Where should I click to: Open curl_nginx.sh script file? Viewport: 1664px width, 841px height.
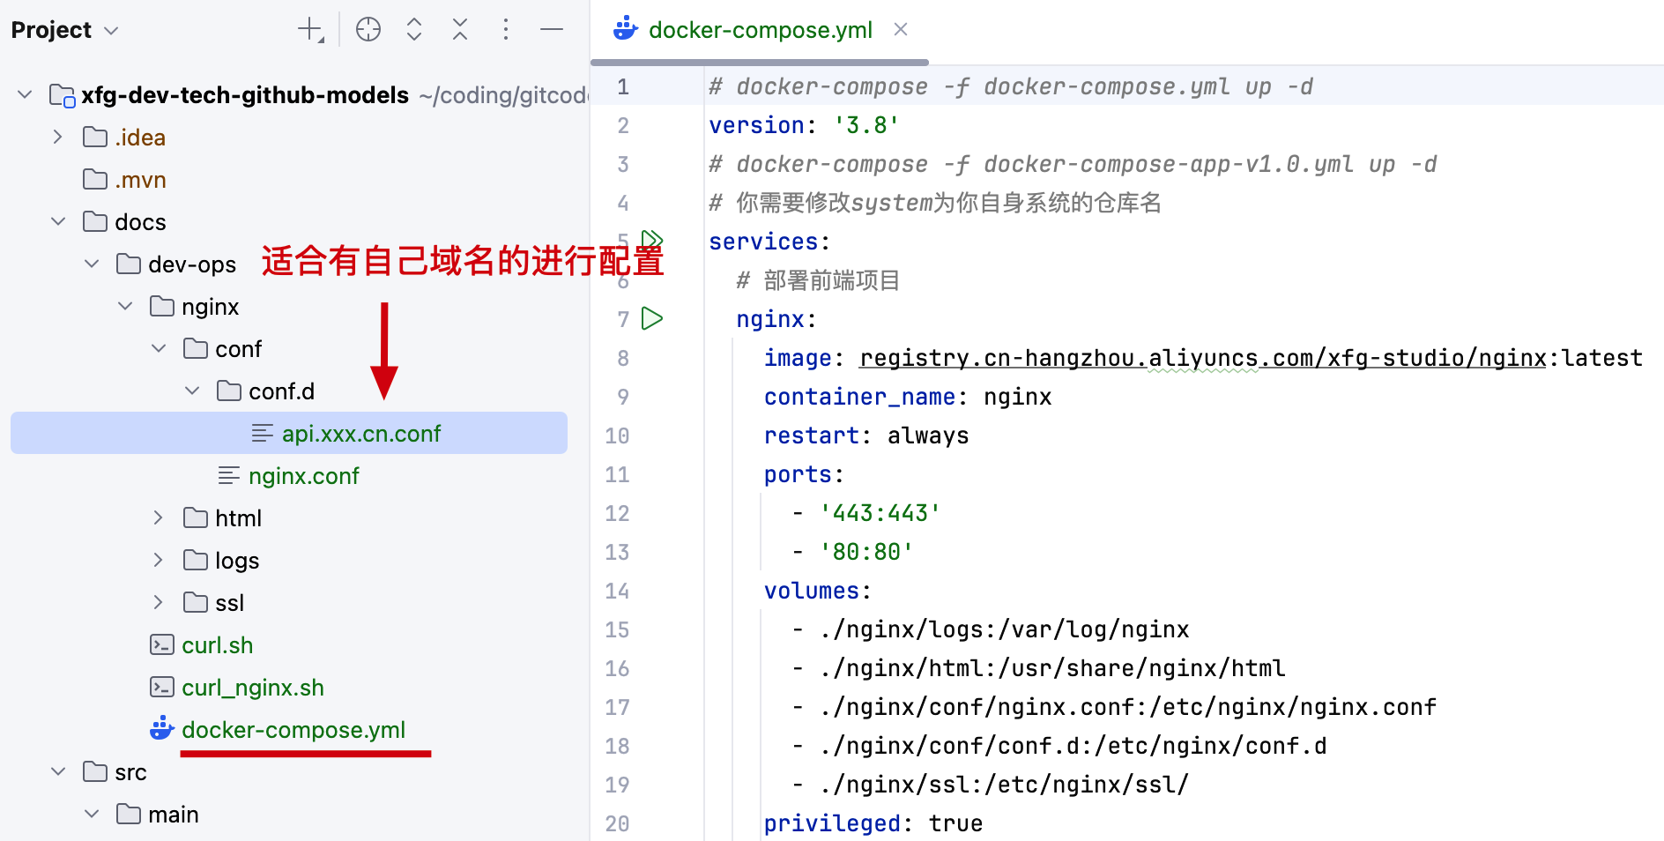click(252, 688)
